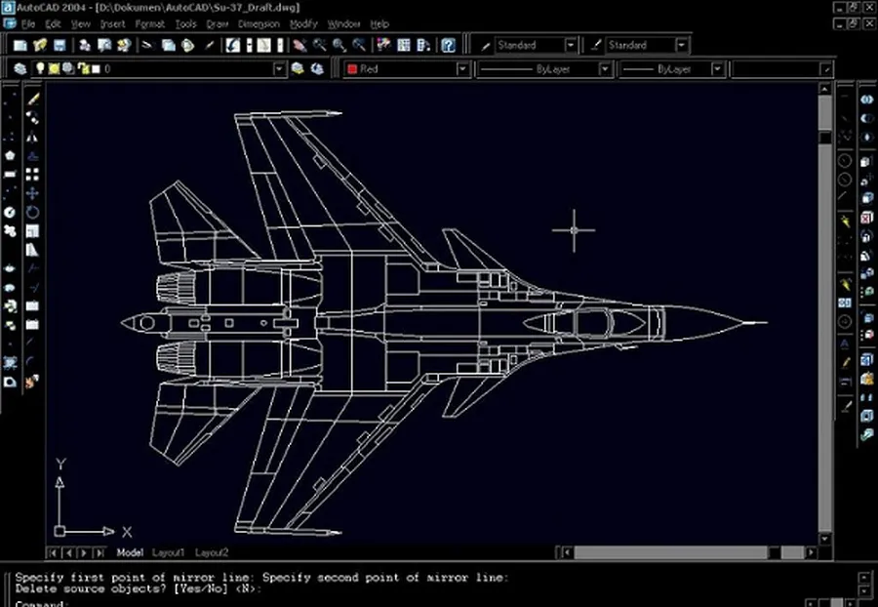The width and height of the screenshot is (878, 607).
Task: Activate the Zoom Window tool
Action: [338, 44]
